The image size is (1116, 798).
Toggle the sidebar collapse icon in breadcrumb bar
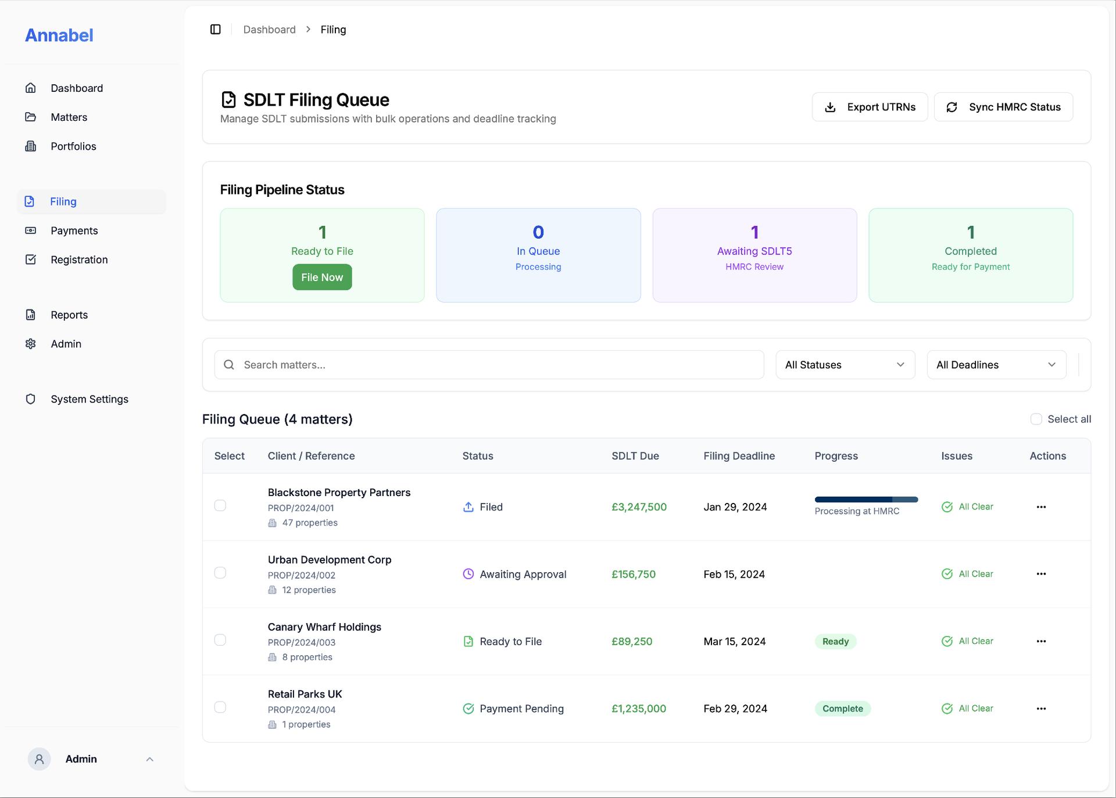[x=216, y=29]
